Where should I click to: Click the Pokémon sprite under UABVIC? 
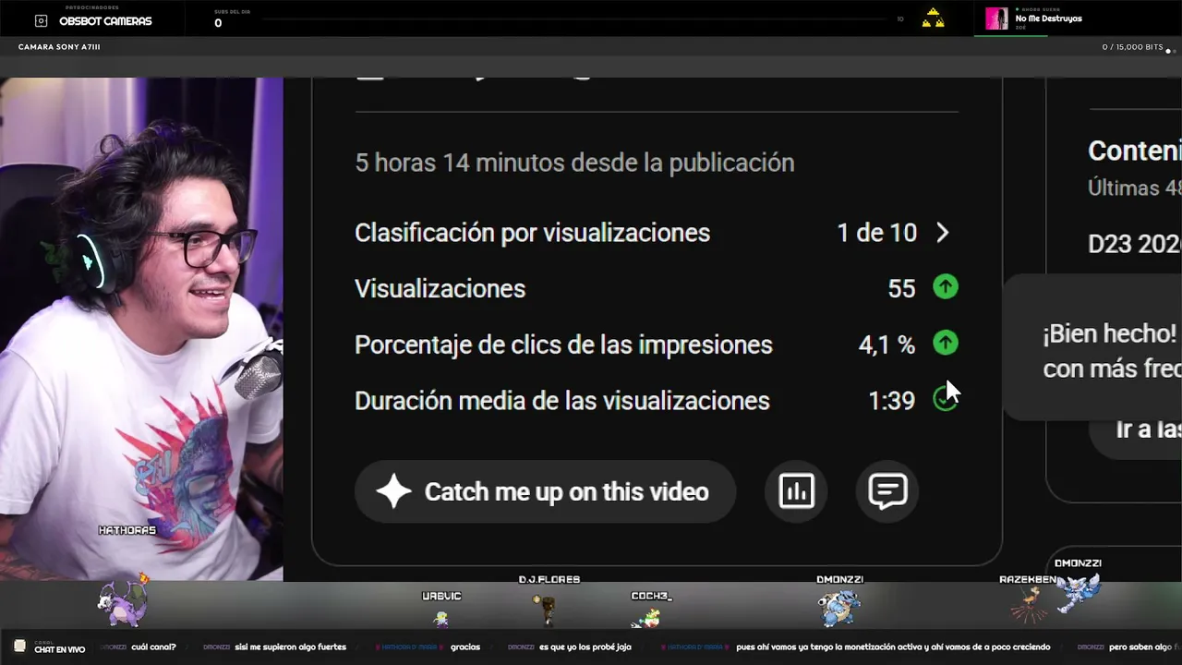pos(441,618)
